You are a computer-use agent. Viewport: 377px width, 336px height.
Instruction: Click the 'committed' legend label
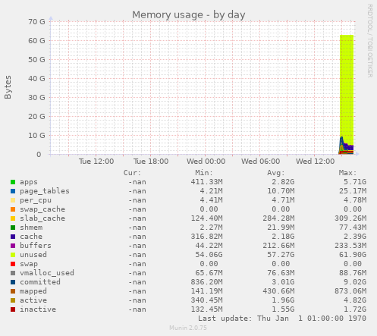coord(40,282)
